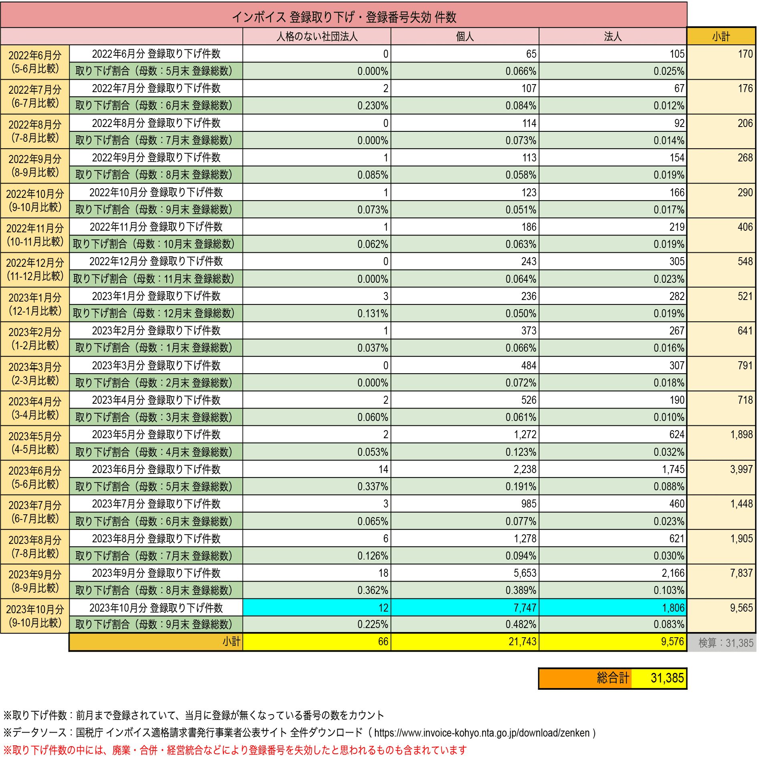Click the 2023年6月分 登録取り下げ件数 label
The width and height of the screenshot is (759, 759).
click(156, 469)
